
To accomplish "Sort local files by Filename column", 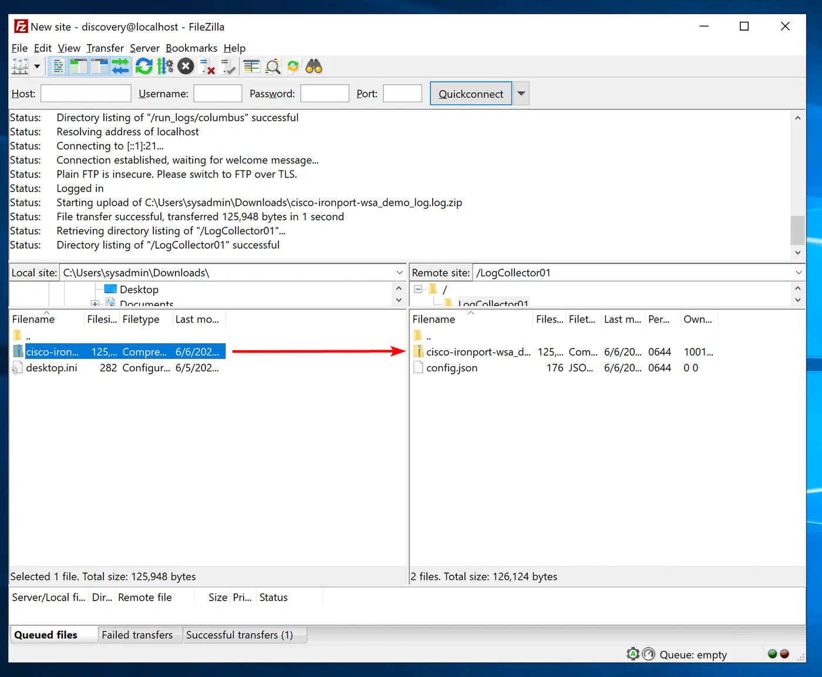I will coord(46,319).
